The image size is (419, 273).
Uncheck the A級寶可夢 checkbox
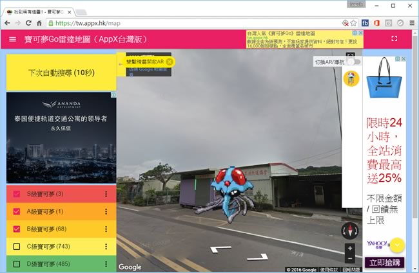click(17, 211)
